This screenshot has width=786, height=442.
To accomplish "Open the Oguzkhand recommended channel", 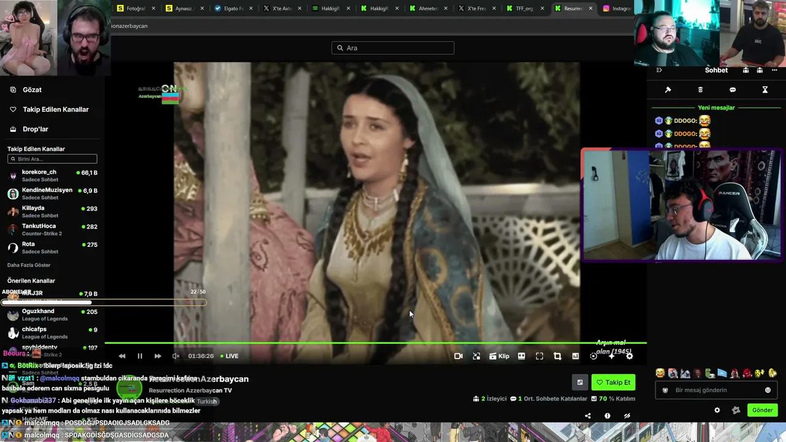I will [x=52, y=315].
